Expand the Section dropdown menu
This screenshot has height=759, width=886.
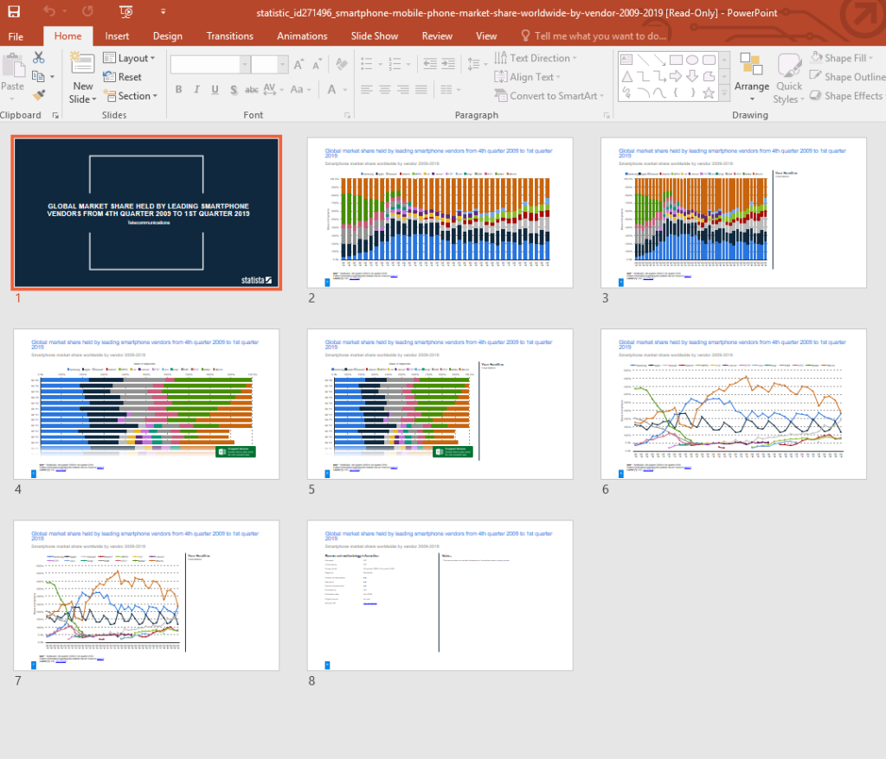[130, 96]
